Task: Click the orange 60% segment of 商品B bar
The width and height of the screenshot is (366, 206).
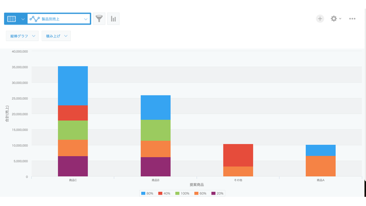Action: pos(156,149)
